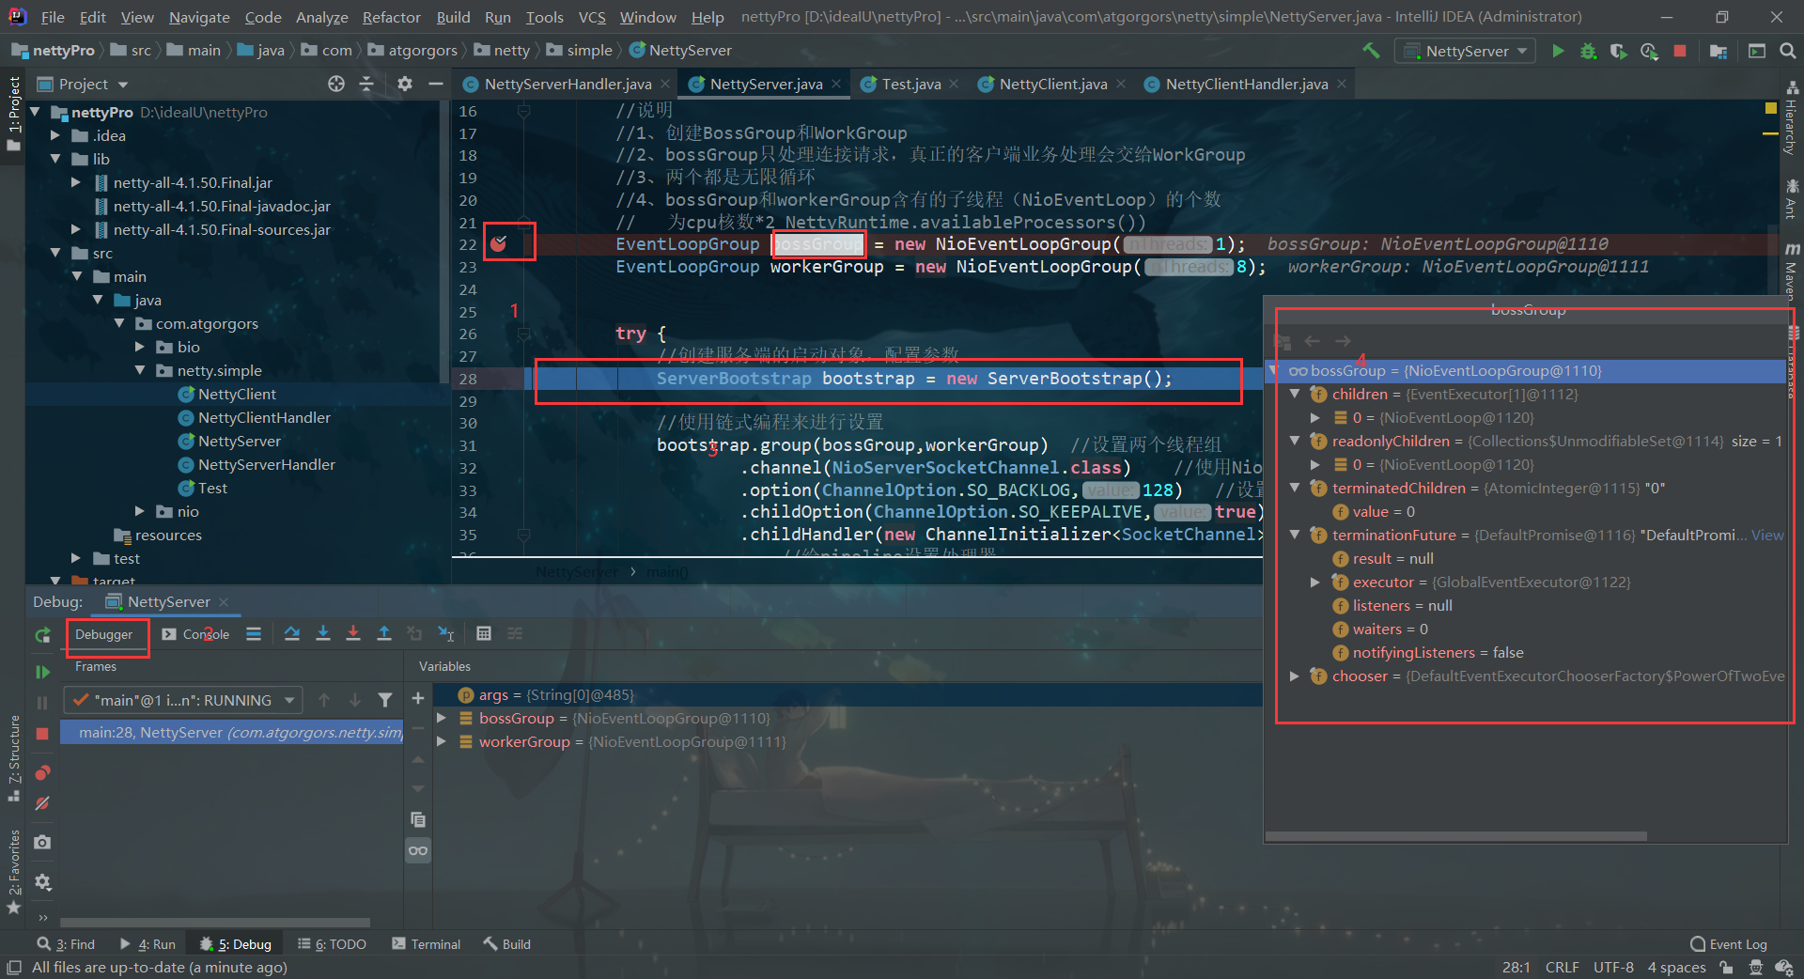View breakpoints using the red circles icon
Image resolution: width=1804 pixels, height=979 pixels.
[42, 773]
